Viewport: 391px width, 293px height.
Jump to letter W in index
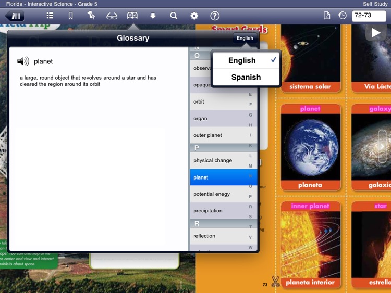250,247
